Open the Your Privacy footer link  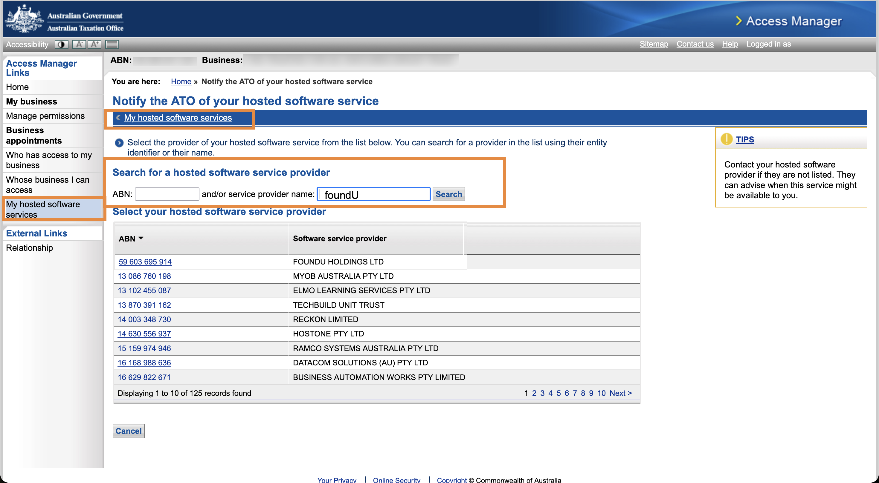tap(337, 480)
